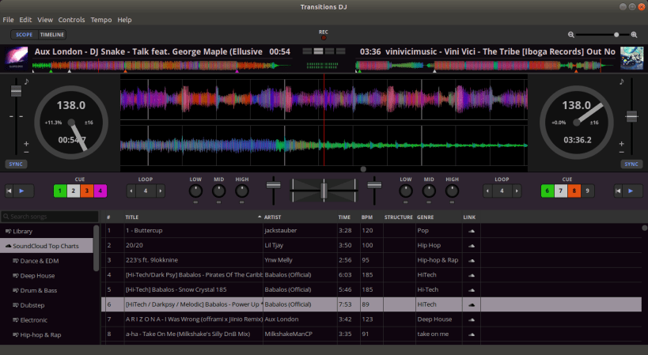Image resolution: width=648 pixels, height=355 pixels.
Task: Click the REC record button
Action: pyautogui.click(x=323, y=36)
